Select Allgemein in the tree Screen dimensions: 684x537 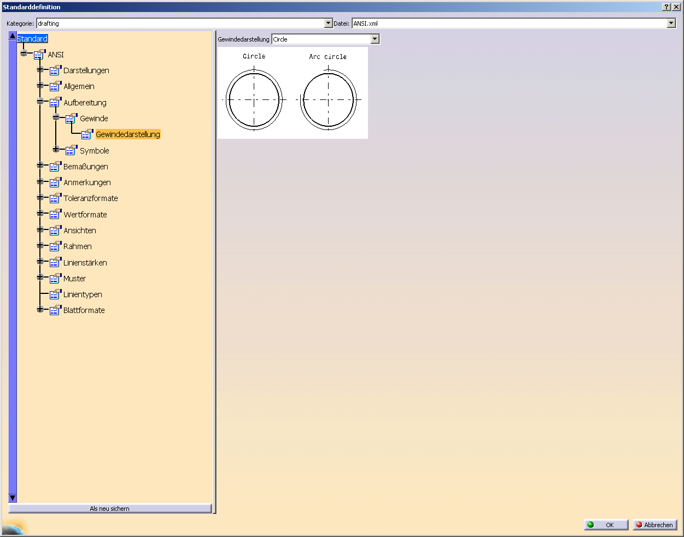point(79,86)
